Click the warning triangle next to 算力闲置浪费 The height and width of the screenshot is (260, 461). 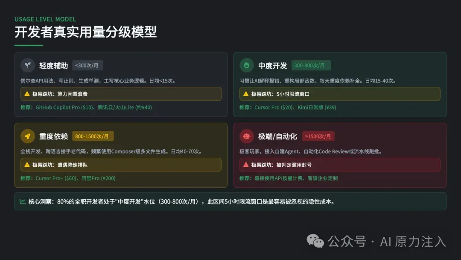(x=27, y=94)
